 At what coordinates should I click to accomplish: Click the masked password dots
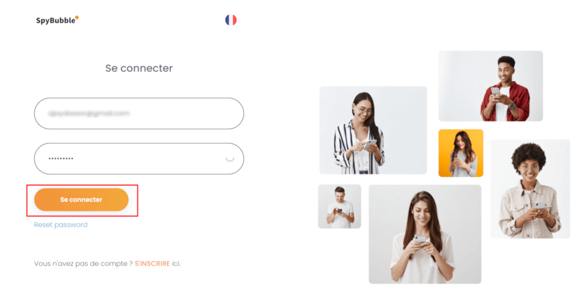[x=61, y=158]
